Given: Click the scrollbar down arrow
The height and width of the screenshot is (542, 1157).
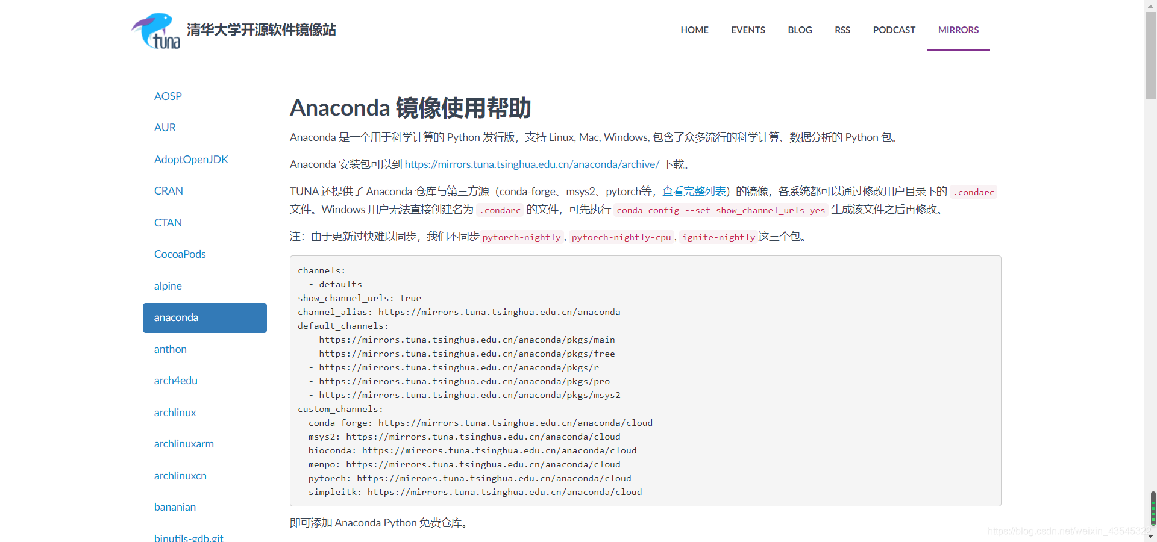Looking at the screenshot, I should pos(1150,536).
